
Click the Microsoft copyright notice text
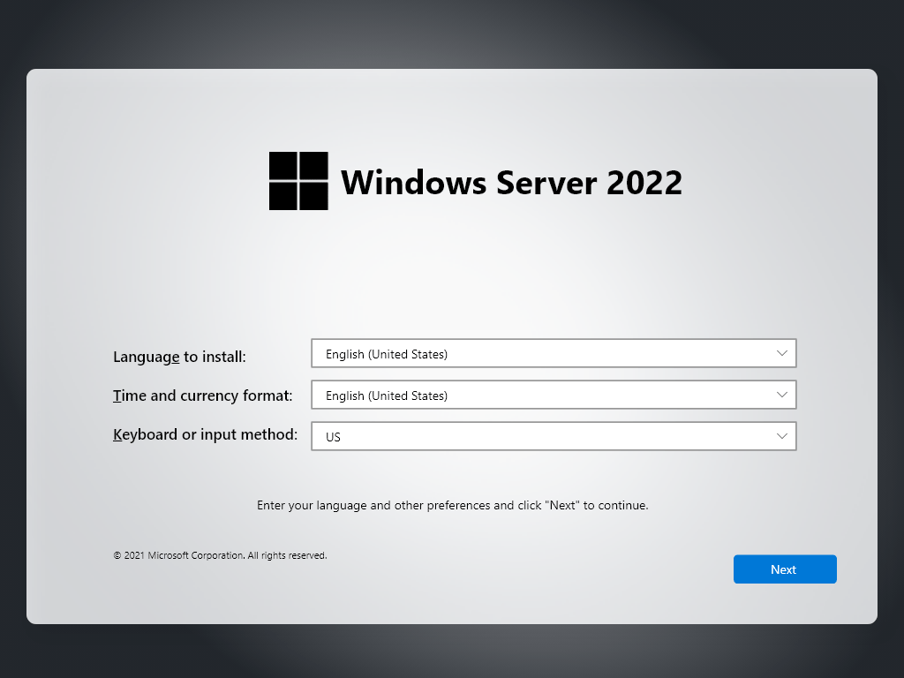[219, 555]
